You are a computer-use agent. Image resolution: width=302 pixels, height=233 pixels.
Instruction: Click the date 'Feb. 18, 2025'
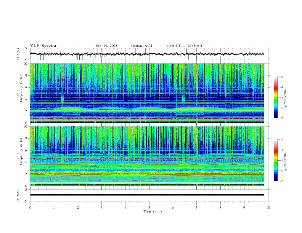(106, 46)
